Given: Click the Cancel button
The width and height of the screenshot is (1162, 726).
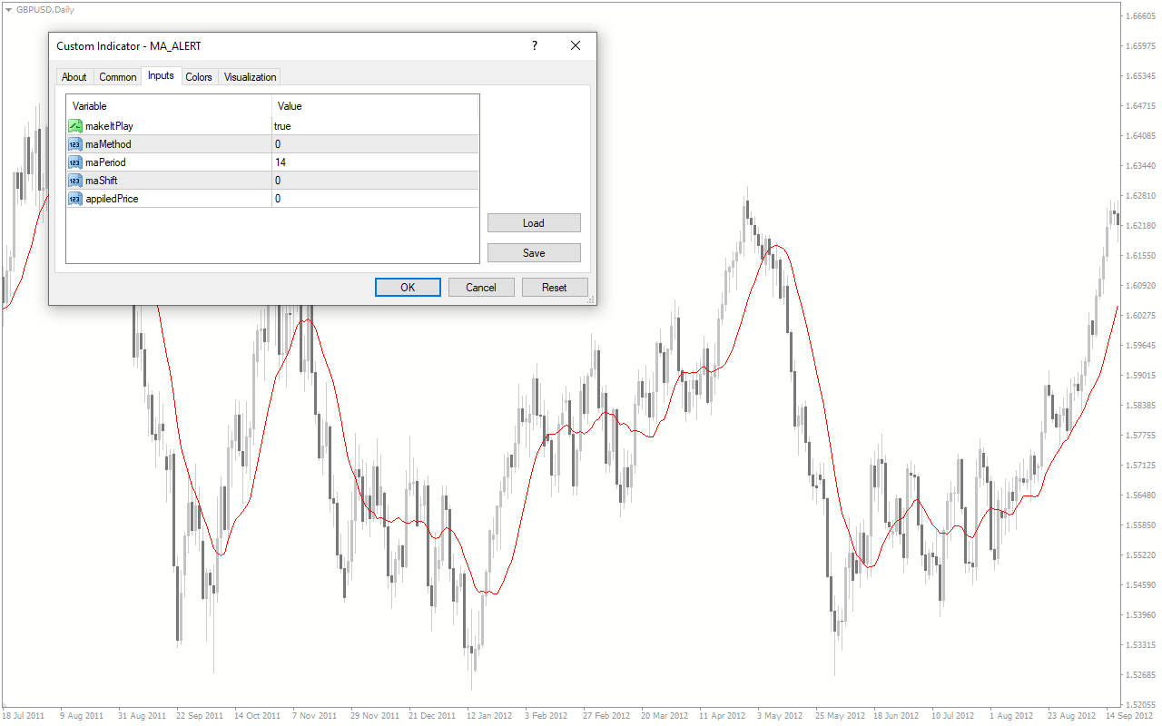Looking at the screenshot, I should 481,288.
